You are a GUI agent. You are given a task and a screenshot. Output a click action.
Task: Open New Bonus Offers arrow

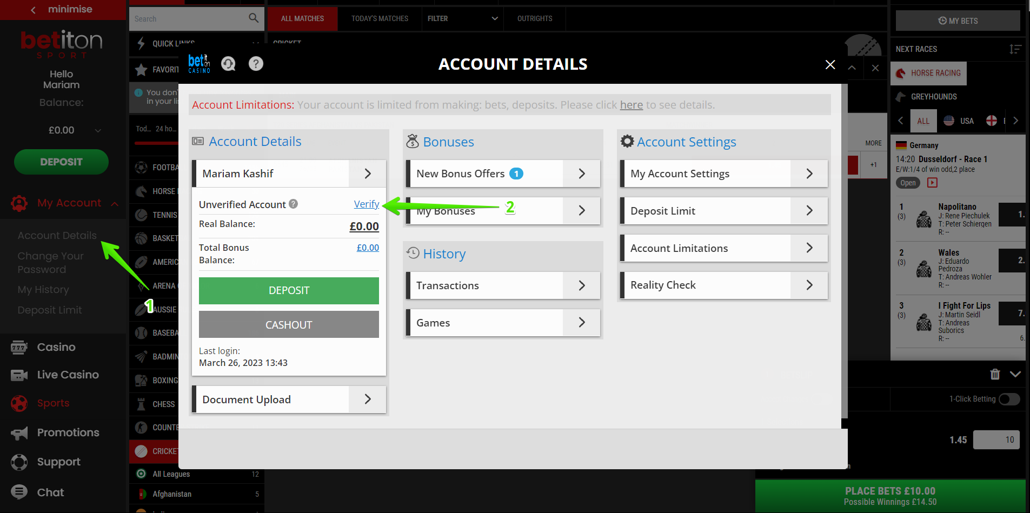pos(582,174)
